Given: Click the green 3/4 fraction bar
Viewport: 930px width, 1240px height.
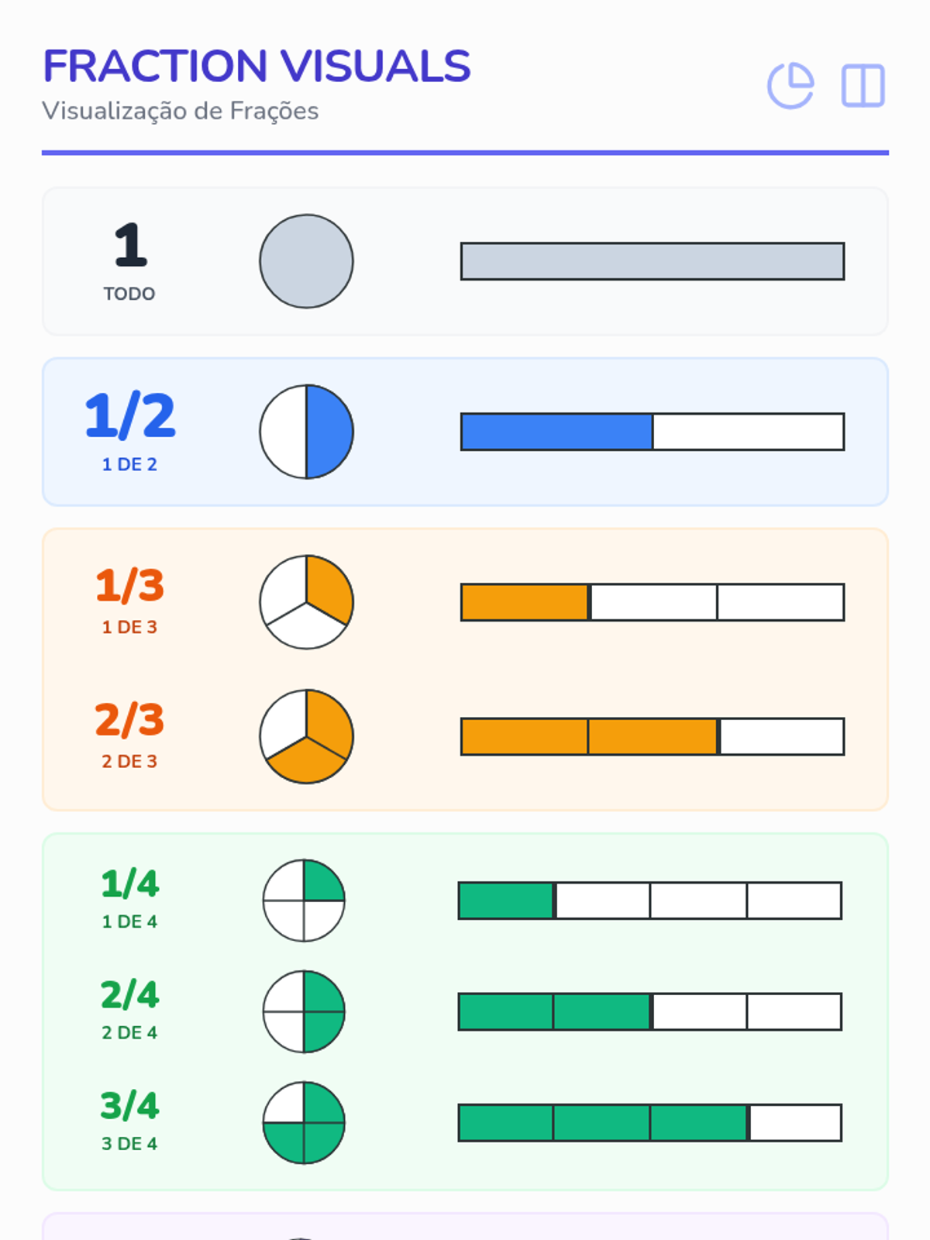Looking at the screenshot, I should [649, 1122].
